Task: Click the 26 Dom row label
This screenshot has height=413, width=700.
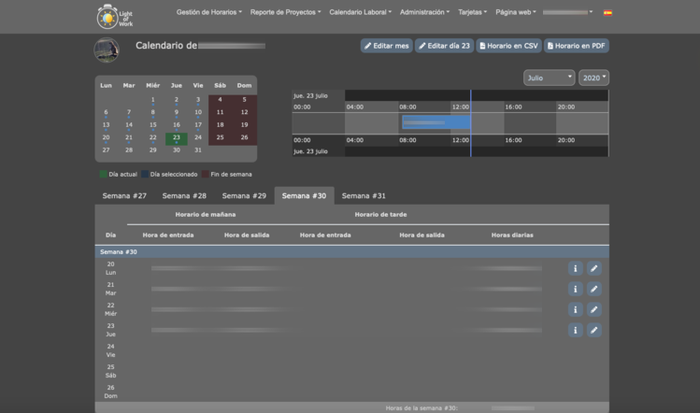Action: point(110,392)
